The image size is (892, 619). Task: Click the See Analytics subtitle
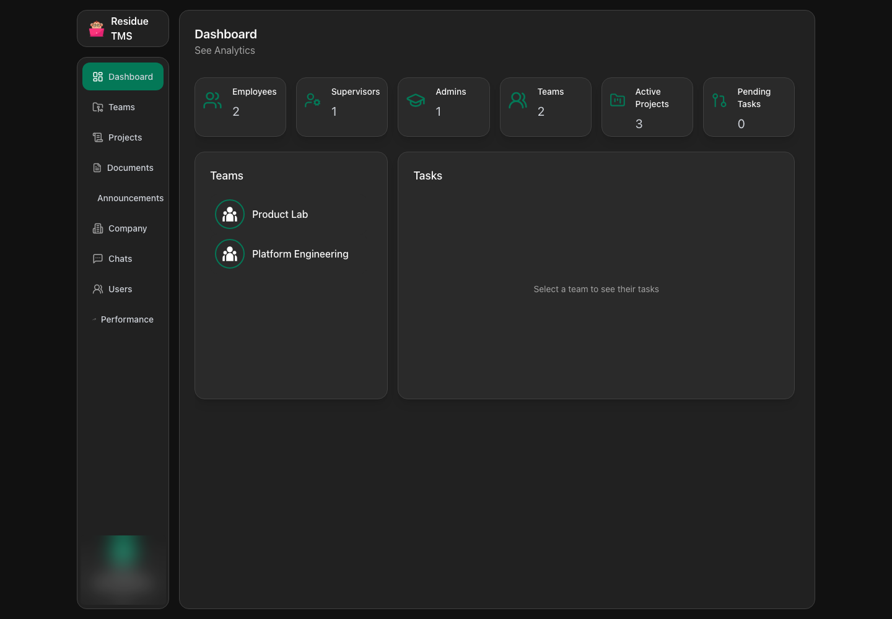tap(225, 50)
